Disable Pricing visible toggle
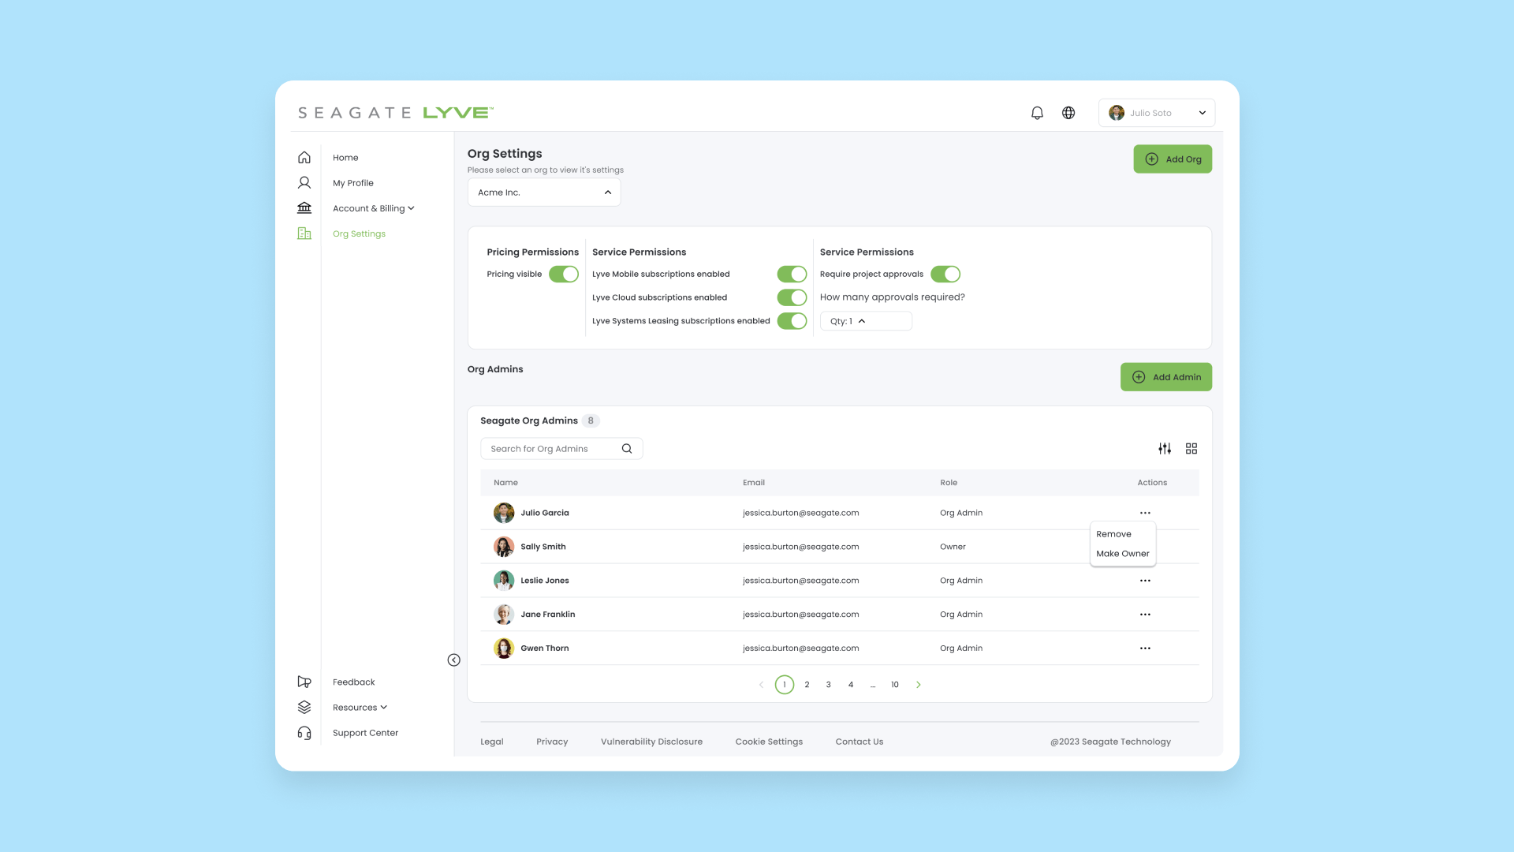The height and width of the screenshot is (852, 1514). [564, 274]
